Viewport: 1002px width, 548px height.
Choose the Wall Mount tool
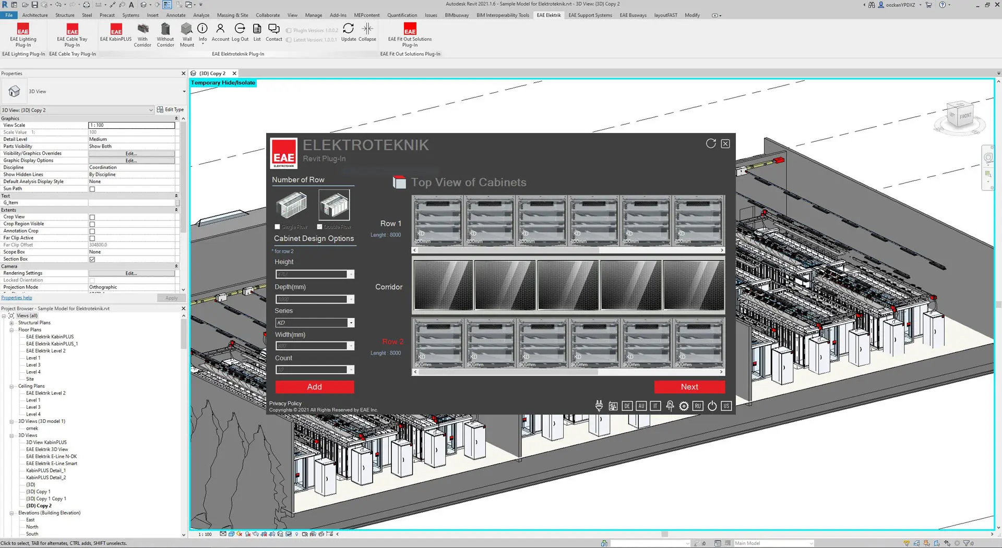point(187,34)
